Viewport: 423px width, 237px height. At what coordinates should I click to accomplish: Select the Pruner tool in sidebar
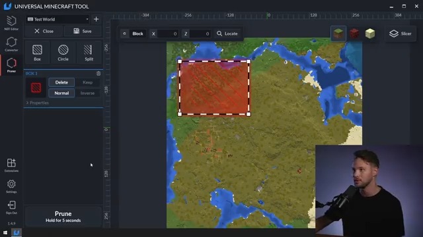pyautogui.click(x=11, y=65)
